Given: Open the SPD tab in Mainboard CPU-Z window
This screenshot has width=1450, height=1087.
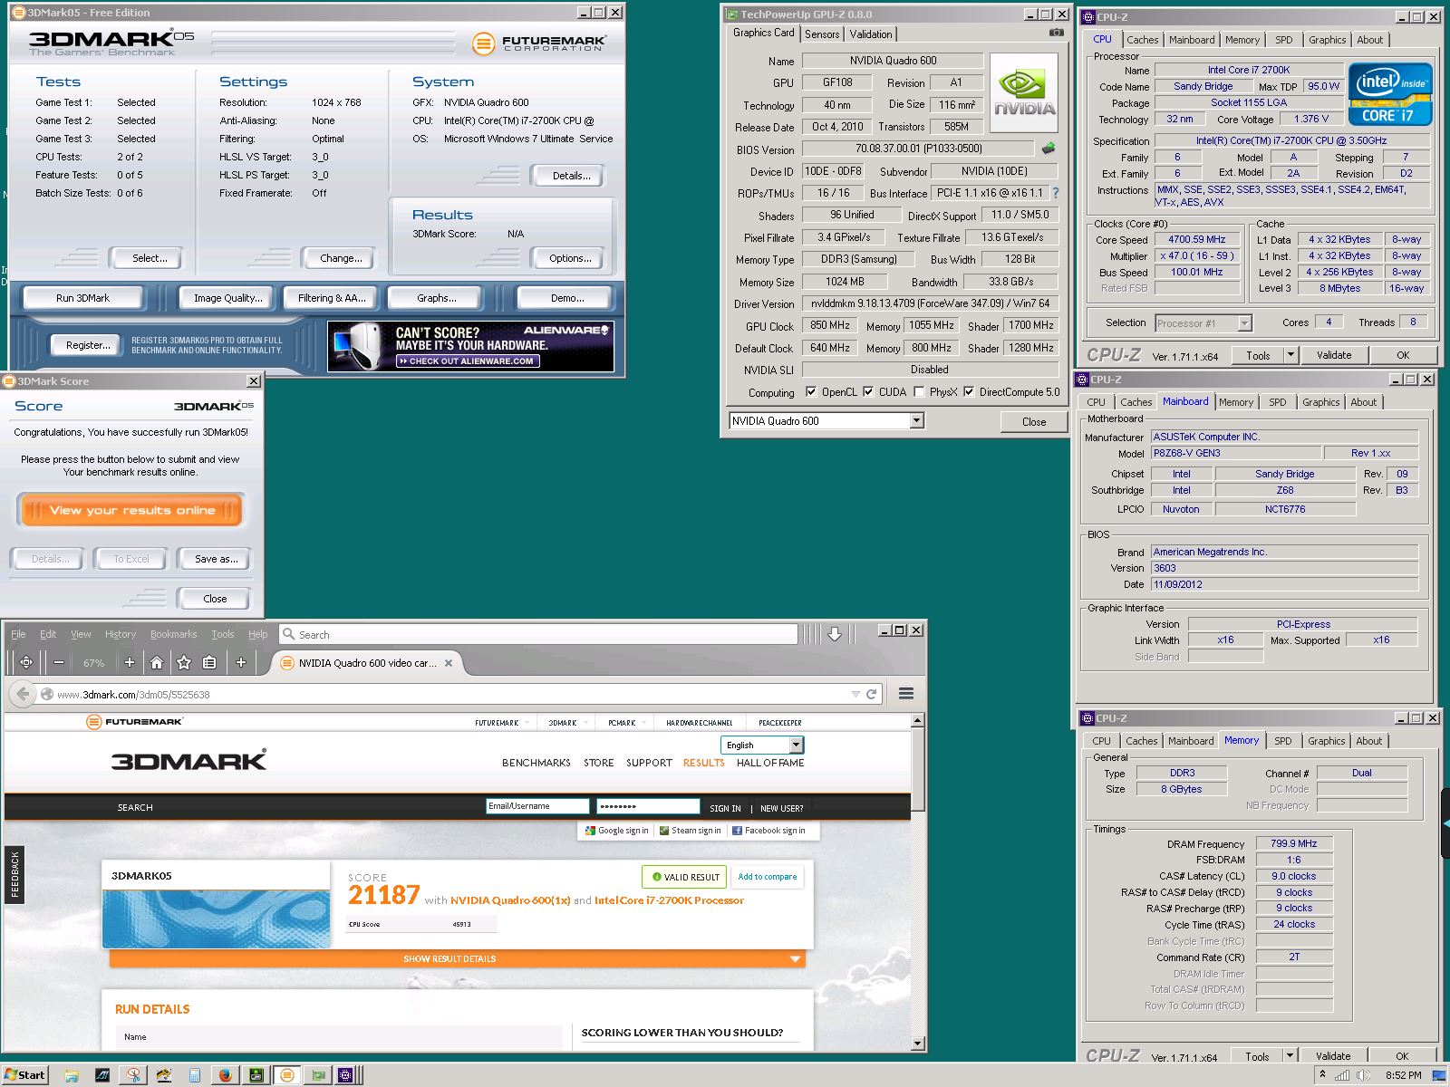Looking at the screenshot, I should click(1277, 402).
